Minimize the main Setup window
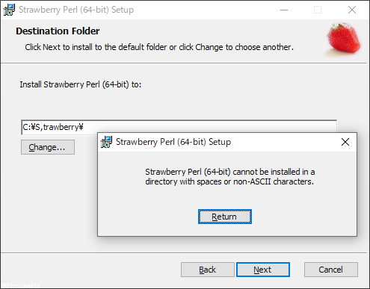 click(x=284, y=10)
